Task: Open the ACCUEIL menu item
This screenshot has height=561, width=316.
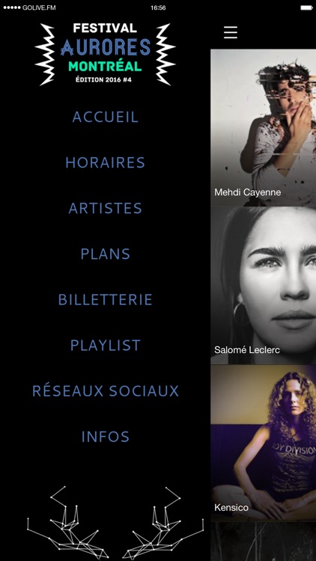Action: pos(106,117)
